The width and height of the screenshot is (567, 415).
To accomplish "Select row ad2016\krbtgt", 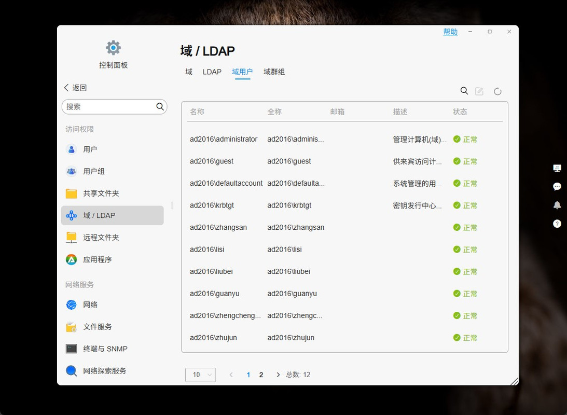I will click(x=344, y=205).
